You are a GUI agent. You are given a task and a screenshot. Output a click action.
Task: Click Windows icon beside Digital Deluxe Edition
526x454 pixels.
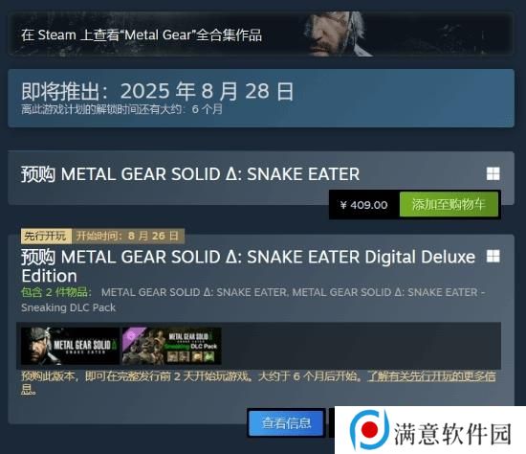(493, 256)
